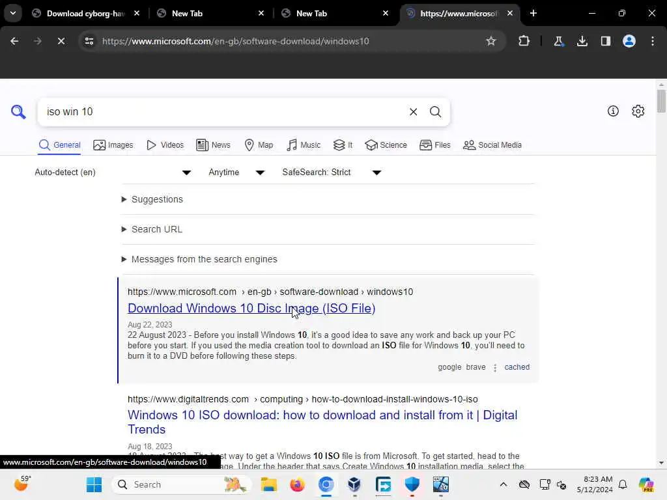The width and height of the screenshot is (667, 500).
Task: Click the google engine link
Action: click(449, 367)
